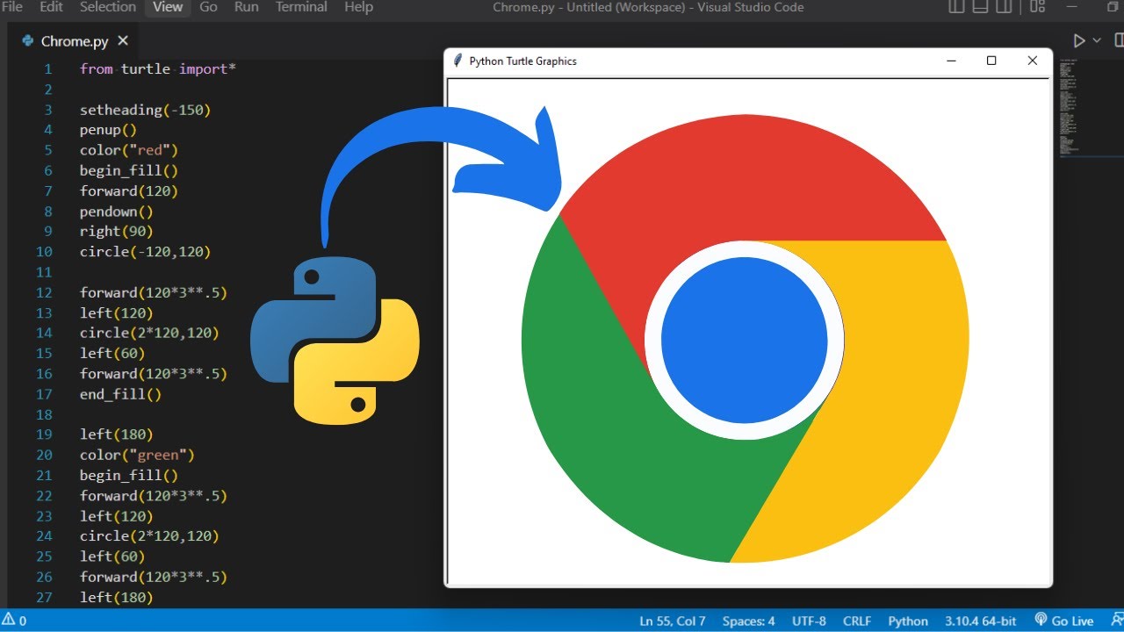This screenshot has height=632, width=1124.
Task: Click "left(180)" on line 19
Action: click(x=116, y=434)
